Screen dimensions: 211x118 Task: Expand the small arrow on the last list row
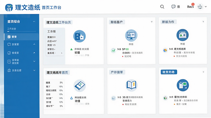coord(62,53)
